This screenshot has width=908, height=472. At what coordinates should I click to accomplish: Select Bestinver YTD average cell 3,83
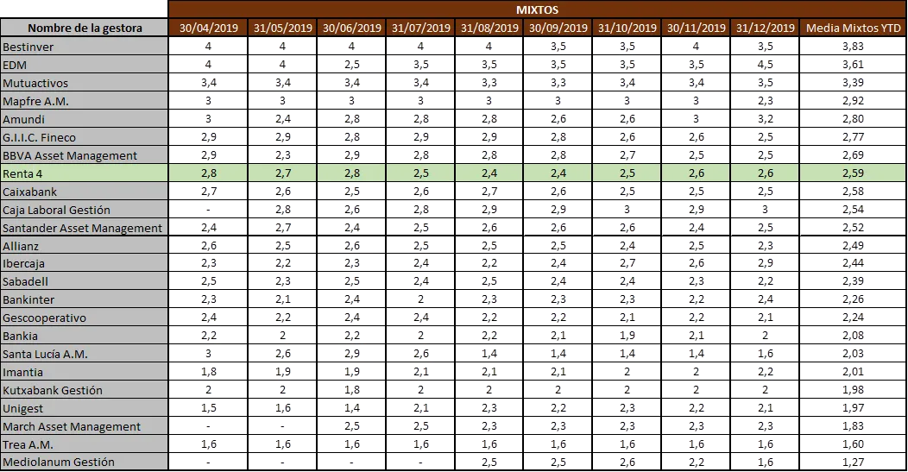(x=853, y=47)
